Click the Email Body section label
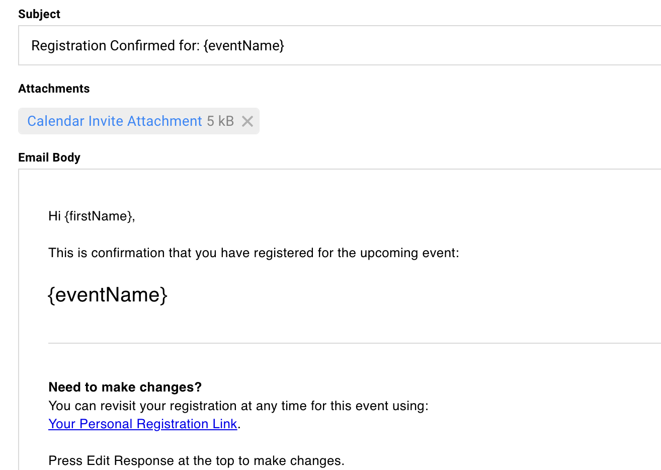The image size is (661, 470). pyautogui.click(x=49, y=158)
